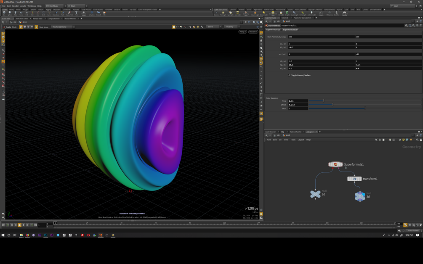
Task: Select the transform1 node in the network
Action: tap(354, 179)
